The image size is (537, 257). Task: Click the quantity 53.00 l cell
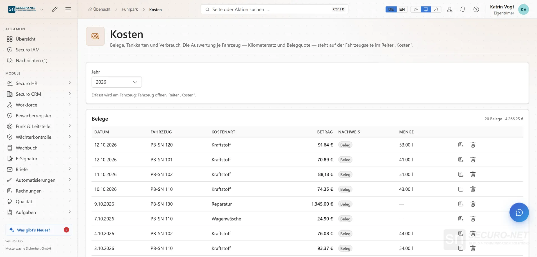406,145
